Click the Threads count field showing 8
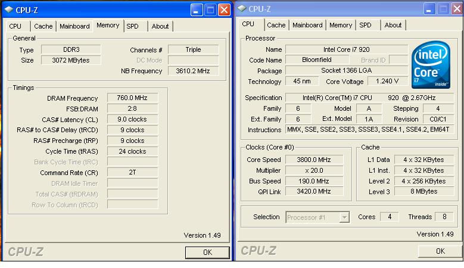 444,217
